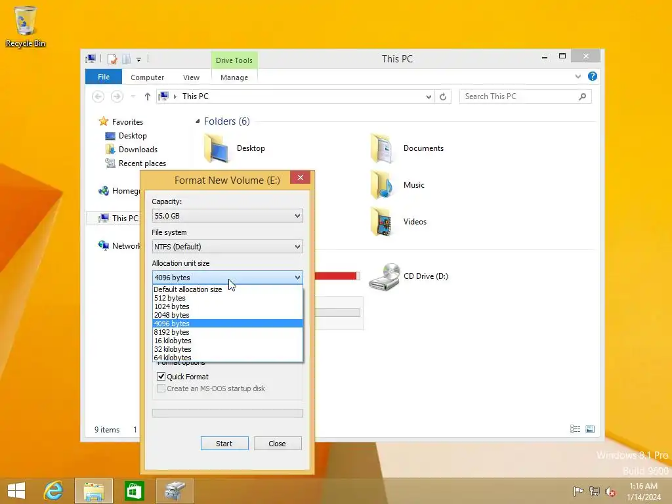Image resolution: width=672 pixels, height=504 pixels.
Task: Switch to large icons view icon
Action: click(590, 429)
